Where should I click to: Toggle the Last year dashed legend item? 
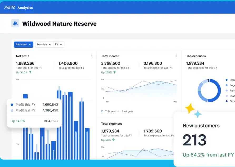(125, 111)
